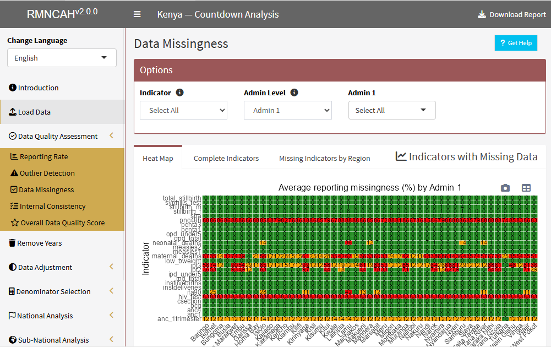Expand Data Quality Assessment chevron
Viewport: 551px width, 347px height.
112,135
